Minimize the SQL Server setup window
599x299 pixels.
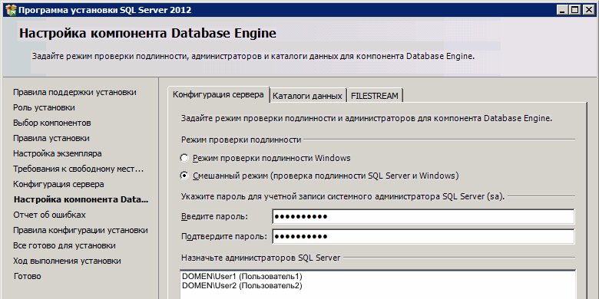(x=561, y=10)
